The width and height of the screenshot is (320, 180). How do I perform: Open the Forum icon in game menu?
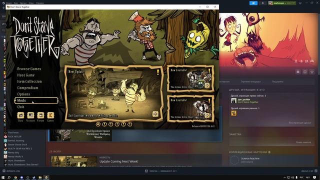click(40, 115)
